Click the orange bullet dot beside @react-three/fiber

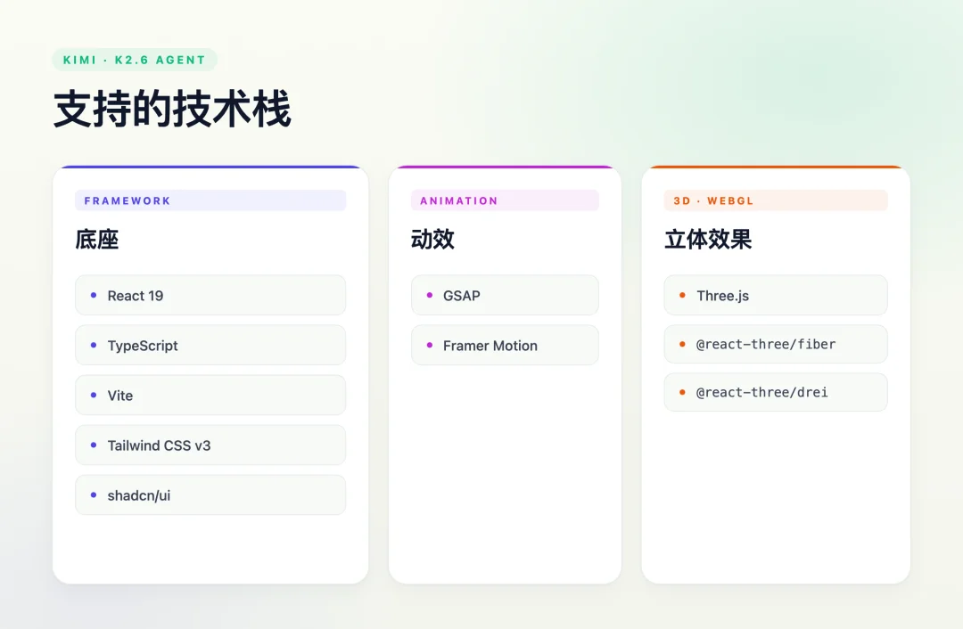pos(683,344)
